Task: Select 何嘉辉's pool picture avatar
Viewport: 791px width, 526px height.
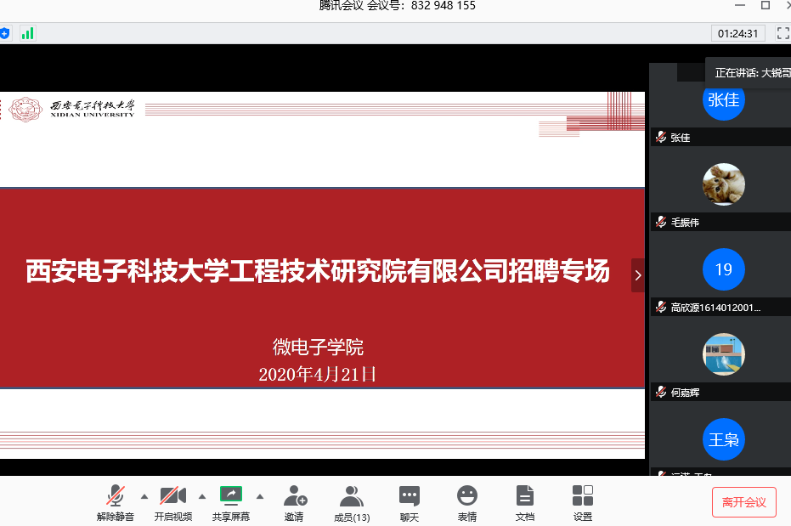Action: tap(723, 354)
